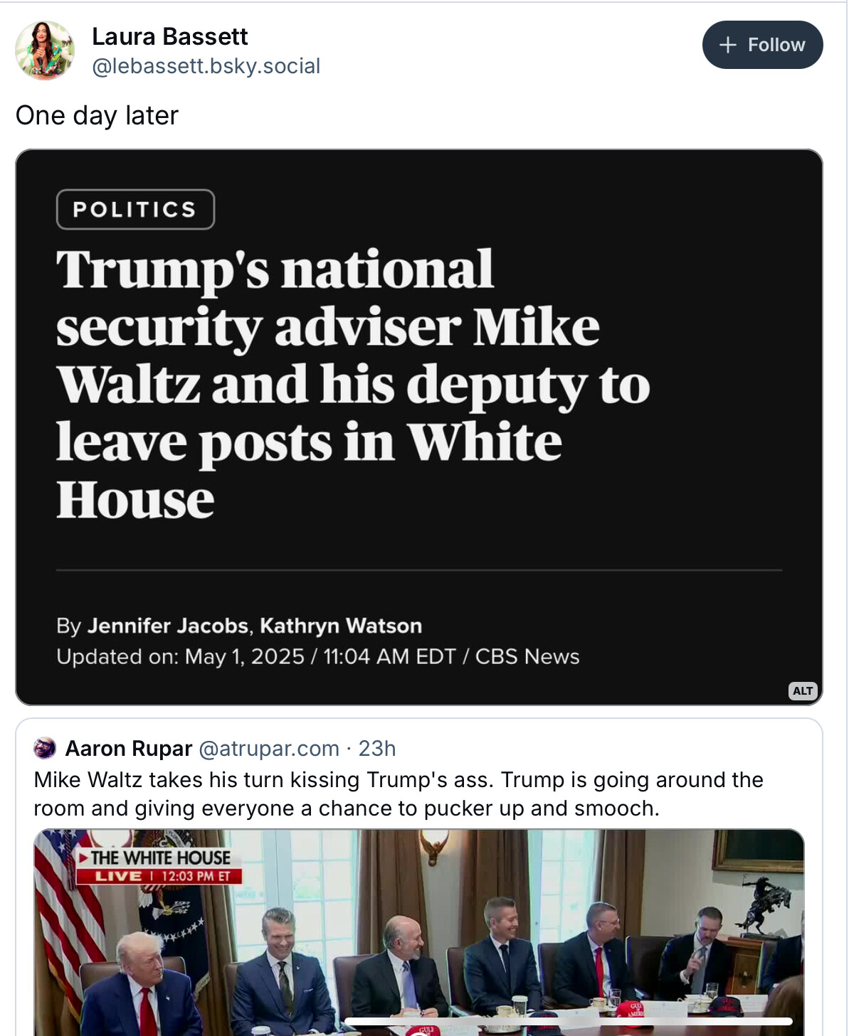The image size is (849, 1036).
Task: Open Laura Bassett's profile avatar
Action: [x=45, y=50]
